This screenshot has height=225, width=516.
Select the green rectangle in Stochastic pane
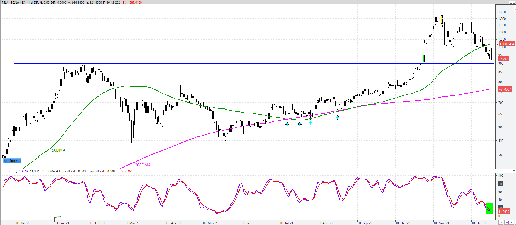(x=490, y=209)
